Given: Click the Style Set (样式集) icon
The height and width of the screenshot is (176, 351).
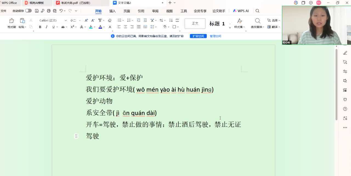Looking at the screenshot, I should (x=240, y=21).
